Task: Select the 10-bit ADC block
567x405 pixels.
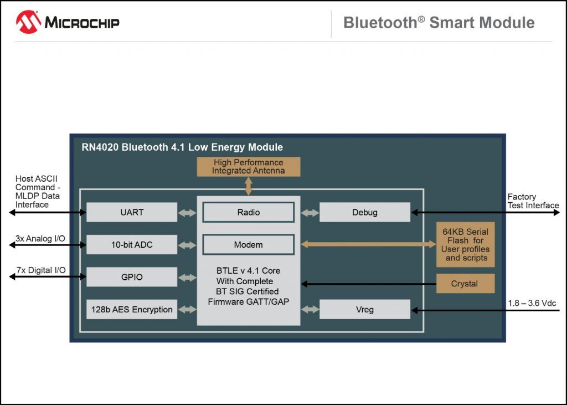Action: [132, 244]
